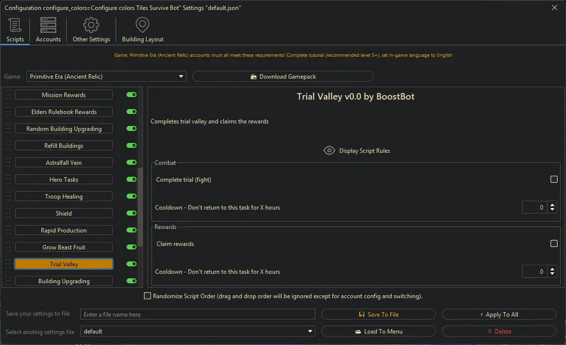This screenshot has width=566, height=345.
Task: Click drag handle beside Hero Tasks
Action: click(x=8, y=180)
